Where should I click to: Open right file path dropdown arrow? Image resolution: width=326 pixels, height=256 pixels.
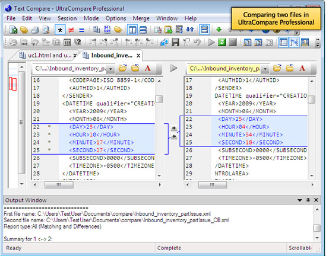pyautogui.click(x=265, y=69)
